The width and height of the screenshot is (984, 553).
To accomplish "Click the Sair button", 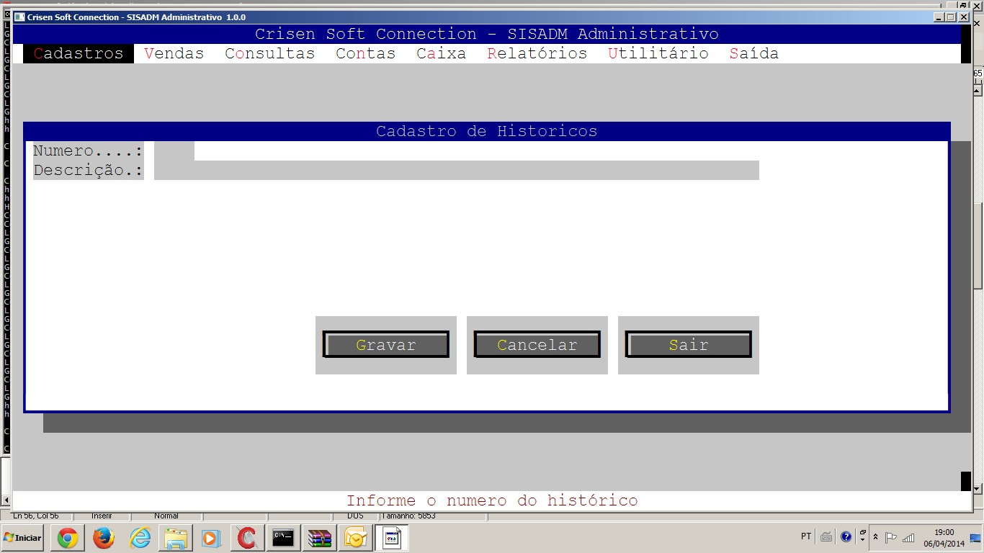I will click(689, 345).
